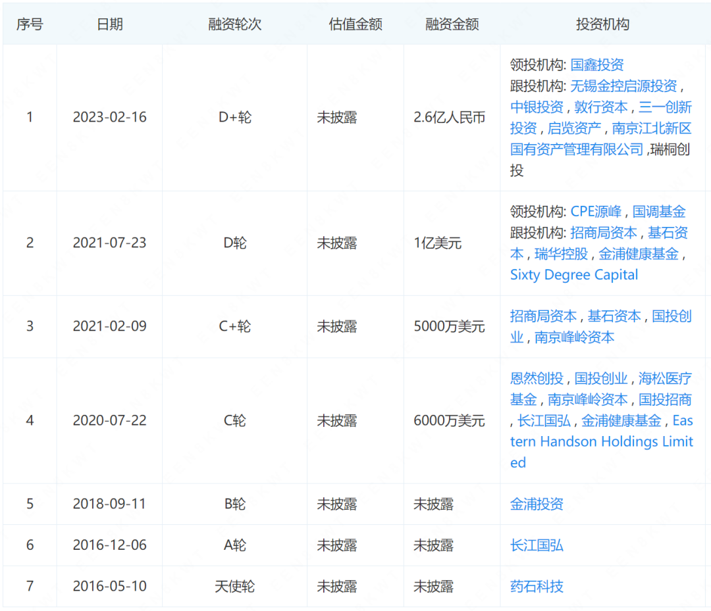Select the 融资轮次 column header
This screenshot has width=711, height=611.
(x=235, y=24)
